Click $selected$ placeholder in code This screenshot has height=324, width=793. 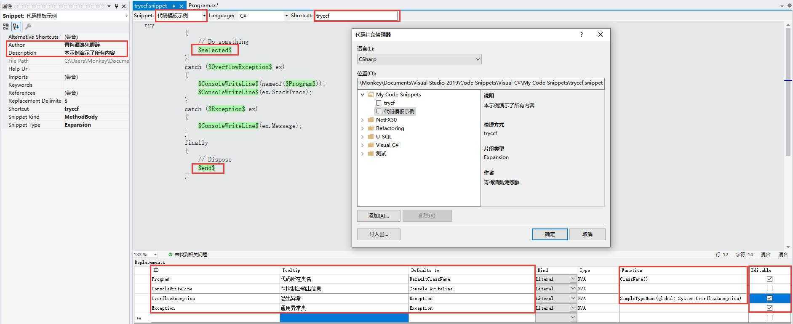(215, 50)
